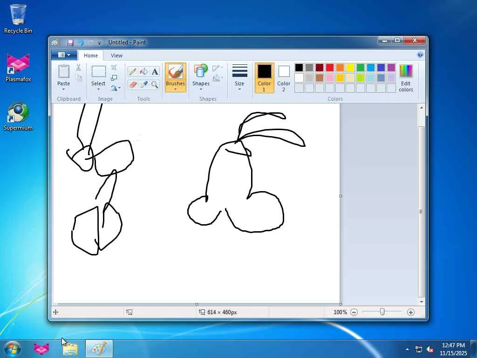The image size is (477, 358).
Task: Select the Plasmafox desktop shortcut
Action: (18, 68)
